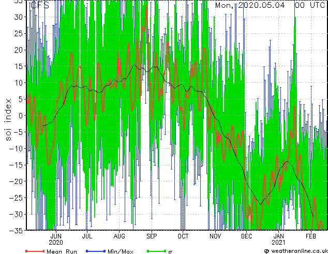The height and width of the screenshot is (254, 328).
Task: Click the SEP x-axis label
Action: [x=152, y=236]
